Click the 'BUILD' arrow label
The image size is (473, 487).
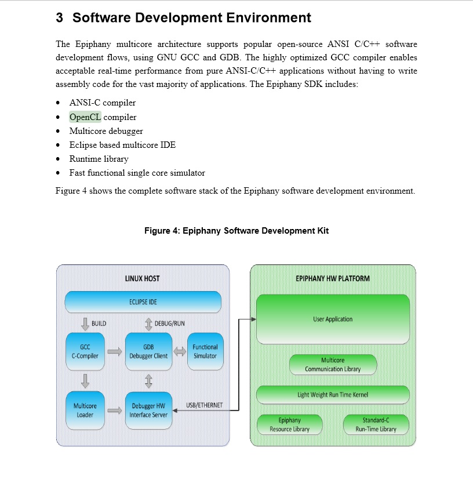click(x=99, y=324)
